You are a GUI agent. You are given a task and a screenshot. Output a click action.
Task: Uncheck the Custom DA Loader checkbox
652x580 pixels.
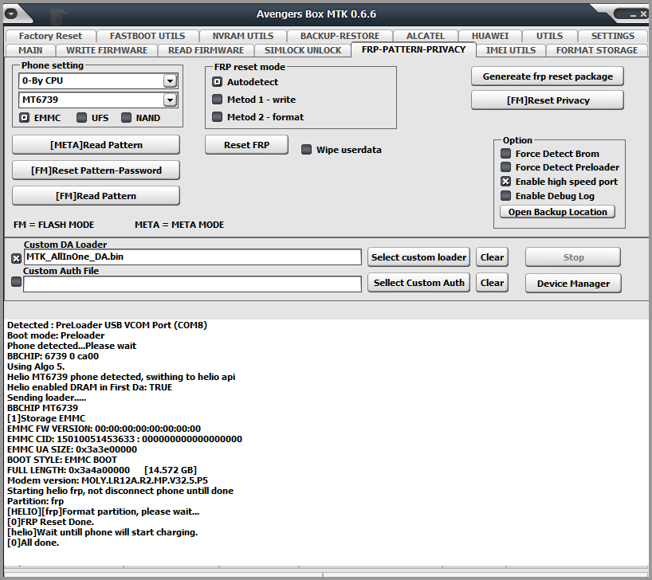[x=16, y=259]
